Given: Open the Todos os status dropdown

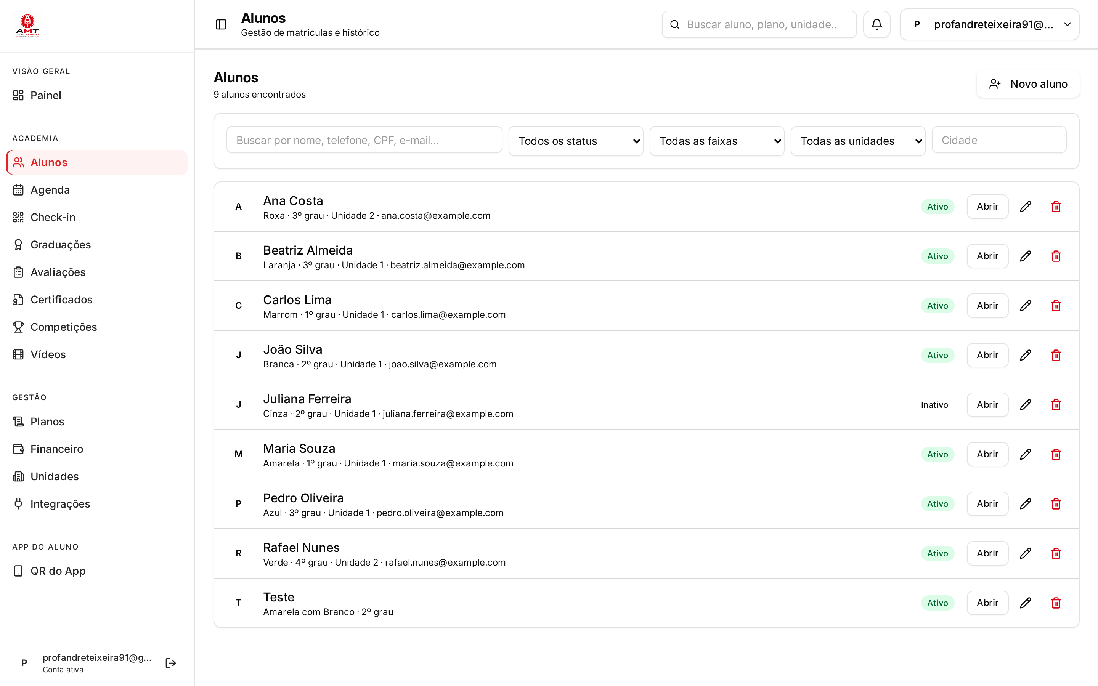Looking at the screenshot, I should 576,141.
